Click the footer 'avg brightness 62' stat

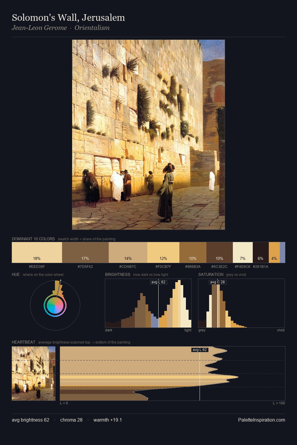[x=31, y=420]
